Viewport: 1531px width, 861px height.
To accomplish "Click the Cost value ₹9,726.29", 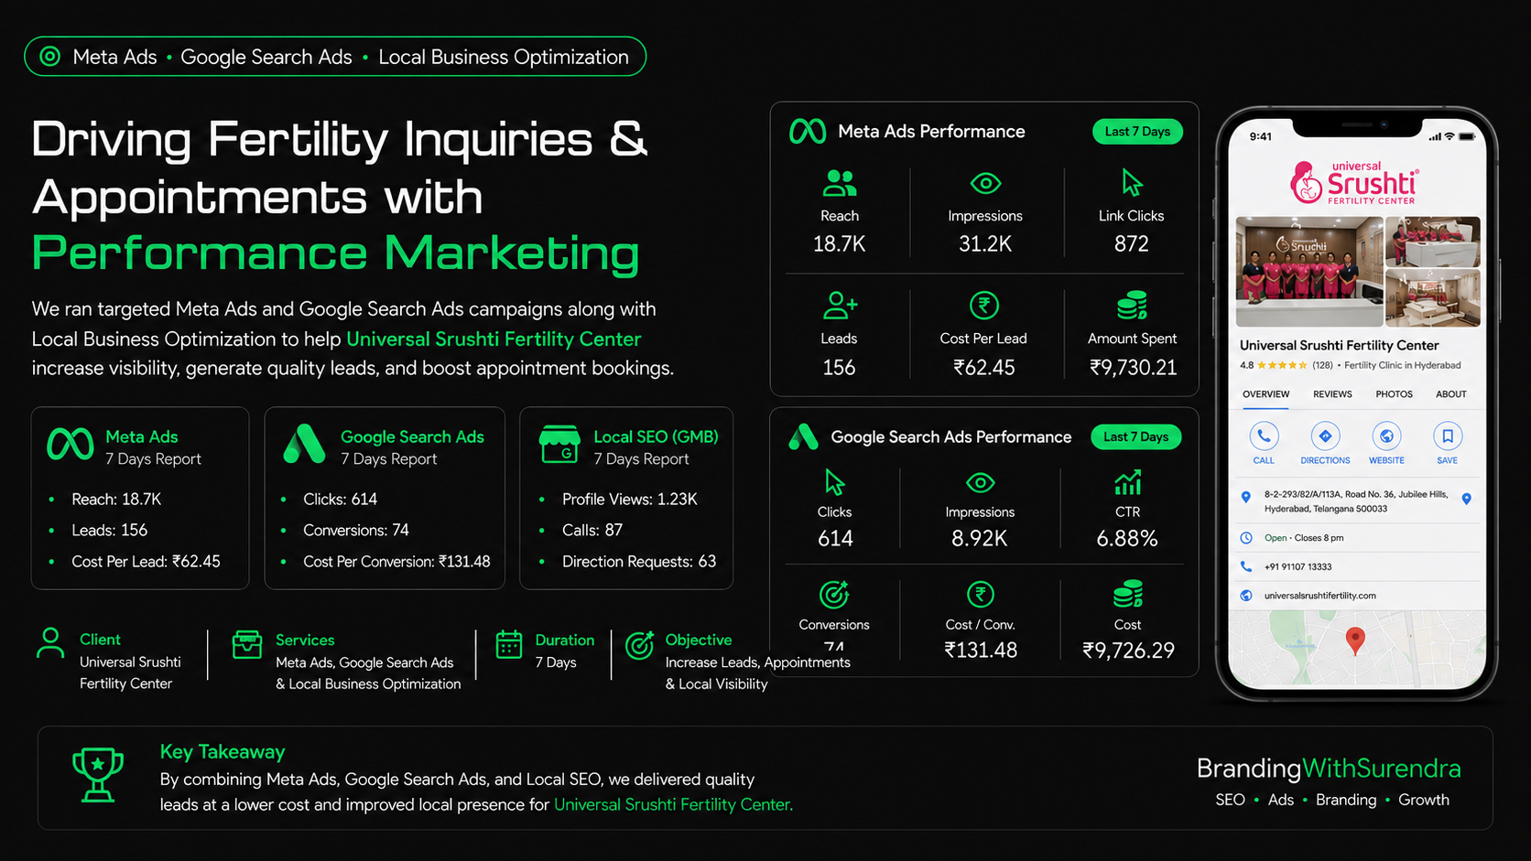I will (x=1128, y=651).
